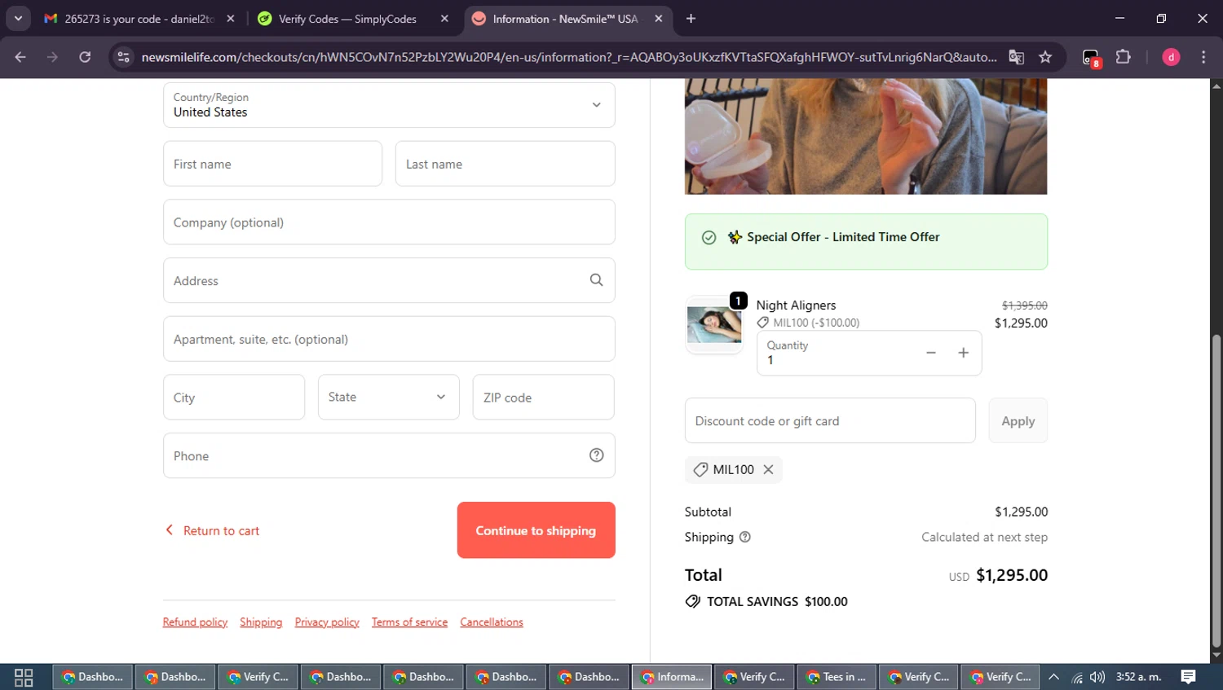Click the volume speaker tray icon
The height and width of the screenshot is (690, 1223).
(x=1097, y=677)
